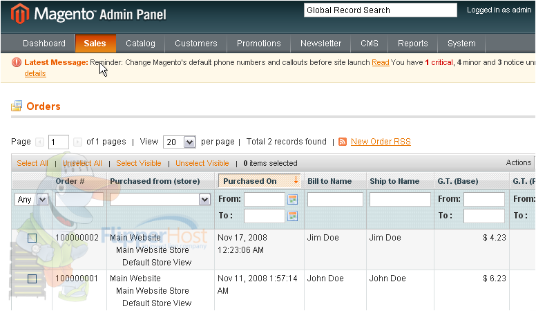
Task: Open the Reports menu
Action: [x=413, y=44]
